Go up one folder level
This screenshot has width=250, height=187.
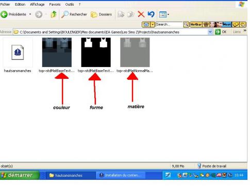click(x=54, y=14)
